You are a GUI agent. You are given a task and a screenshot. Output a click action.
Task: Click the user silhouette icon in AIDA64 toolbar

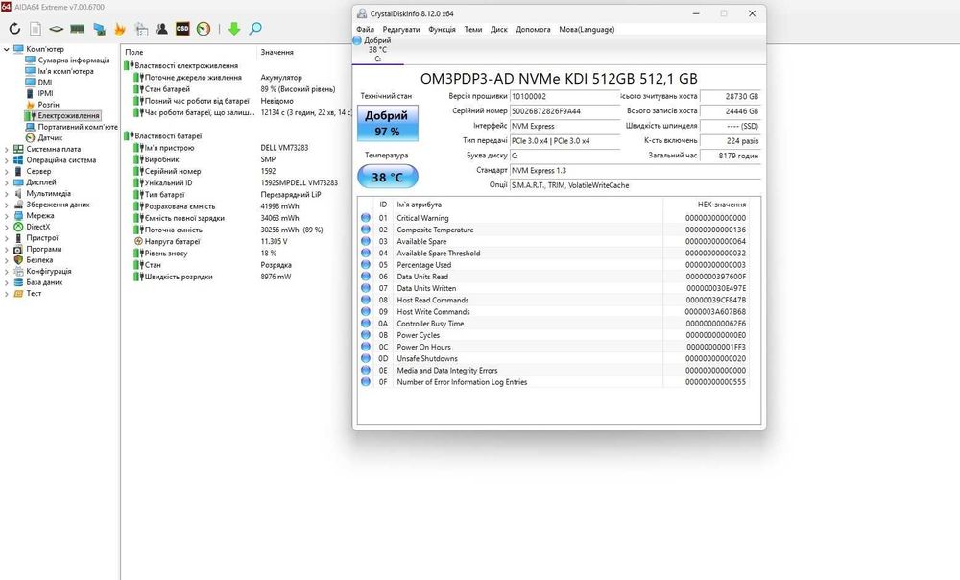coord(161,29)
